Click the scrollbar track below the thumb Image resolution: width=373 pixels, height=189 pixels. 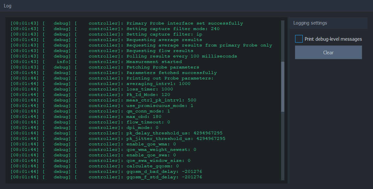283,146
